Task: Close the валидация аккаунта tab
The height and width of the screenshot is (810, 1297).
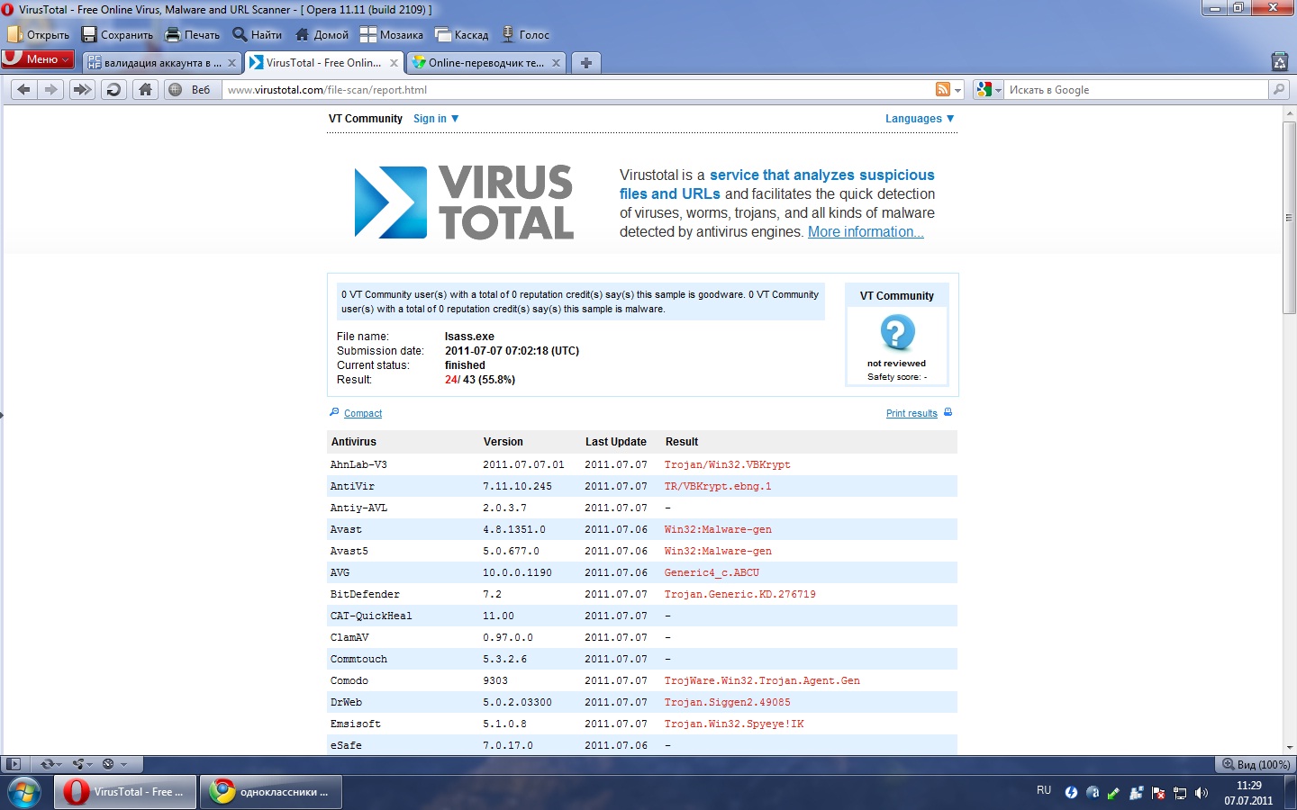Action: pos(231,63)
